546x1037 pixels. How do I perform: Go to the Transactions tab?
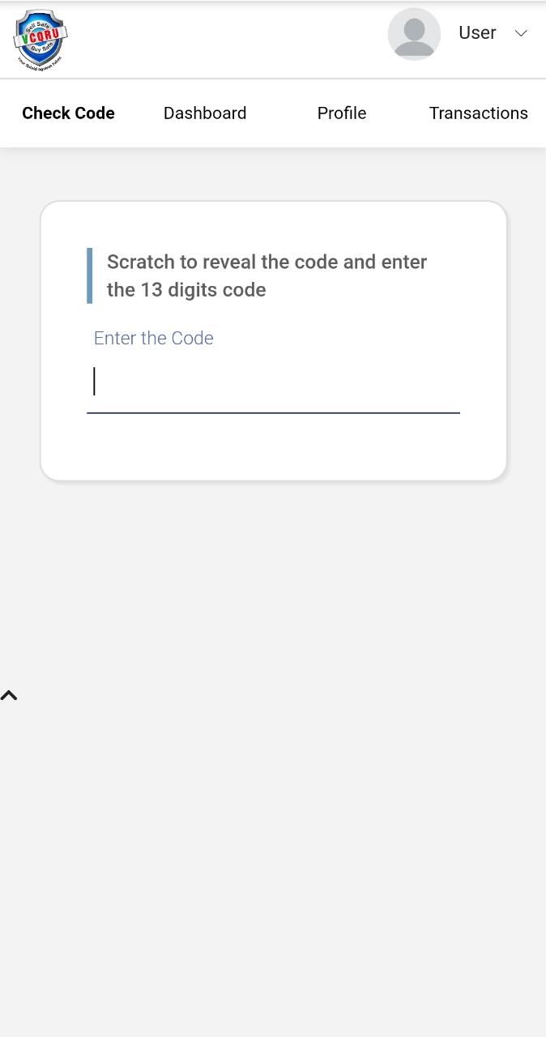pyautogui.click(x=479, y=113)
